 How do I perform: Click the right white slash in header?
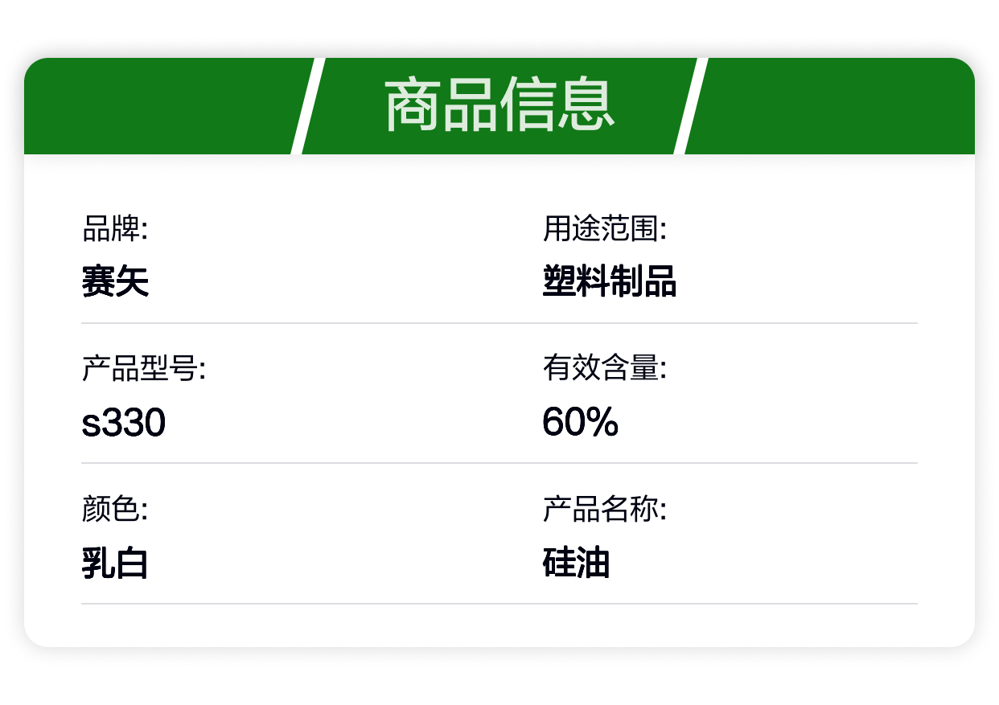690,105
